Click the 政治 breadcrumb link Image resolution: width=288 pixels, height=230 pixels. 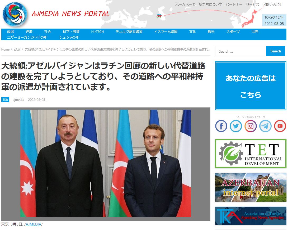click(x=17, y=49)
